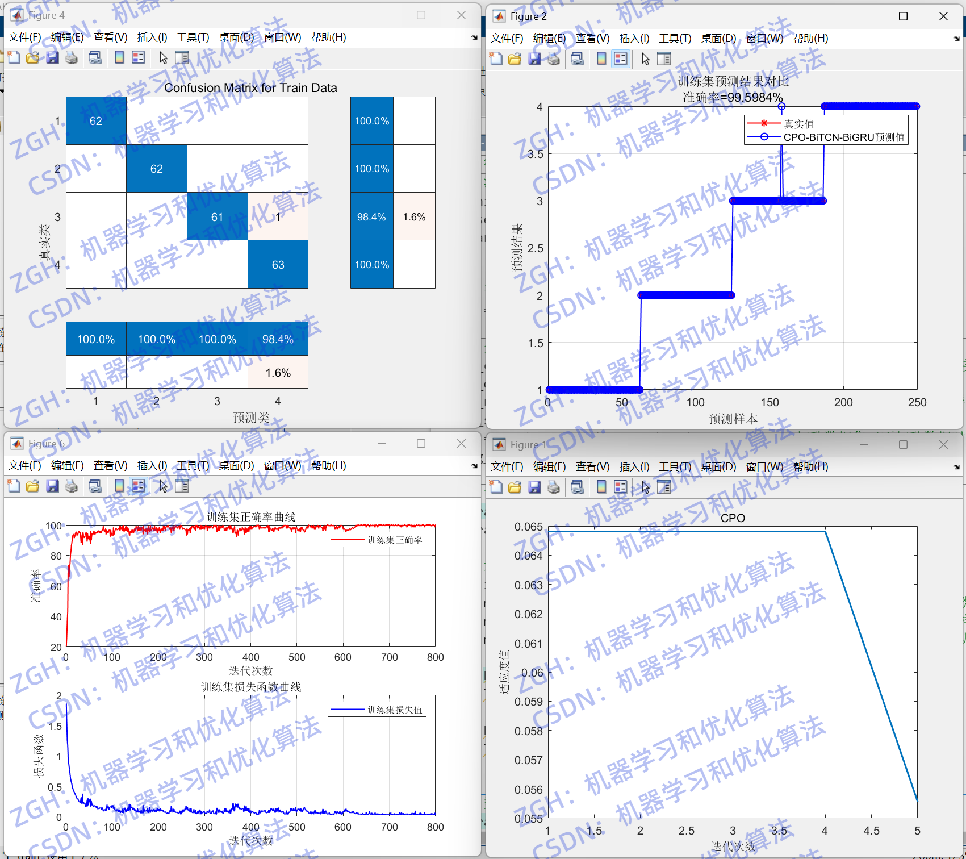The height and width of the screenshot is (859, 966).
Task: Toggle Insert Legend icon in Figure 2
Action: (621, 59)
